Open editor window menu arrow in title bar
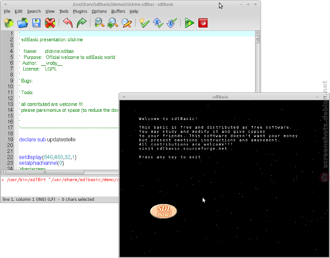This screenshot has width=330, height=258. [x=6, y=4]
